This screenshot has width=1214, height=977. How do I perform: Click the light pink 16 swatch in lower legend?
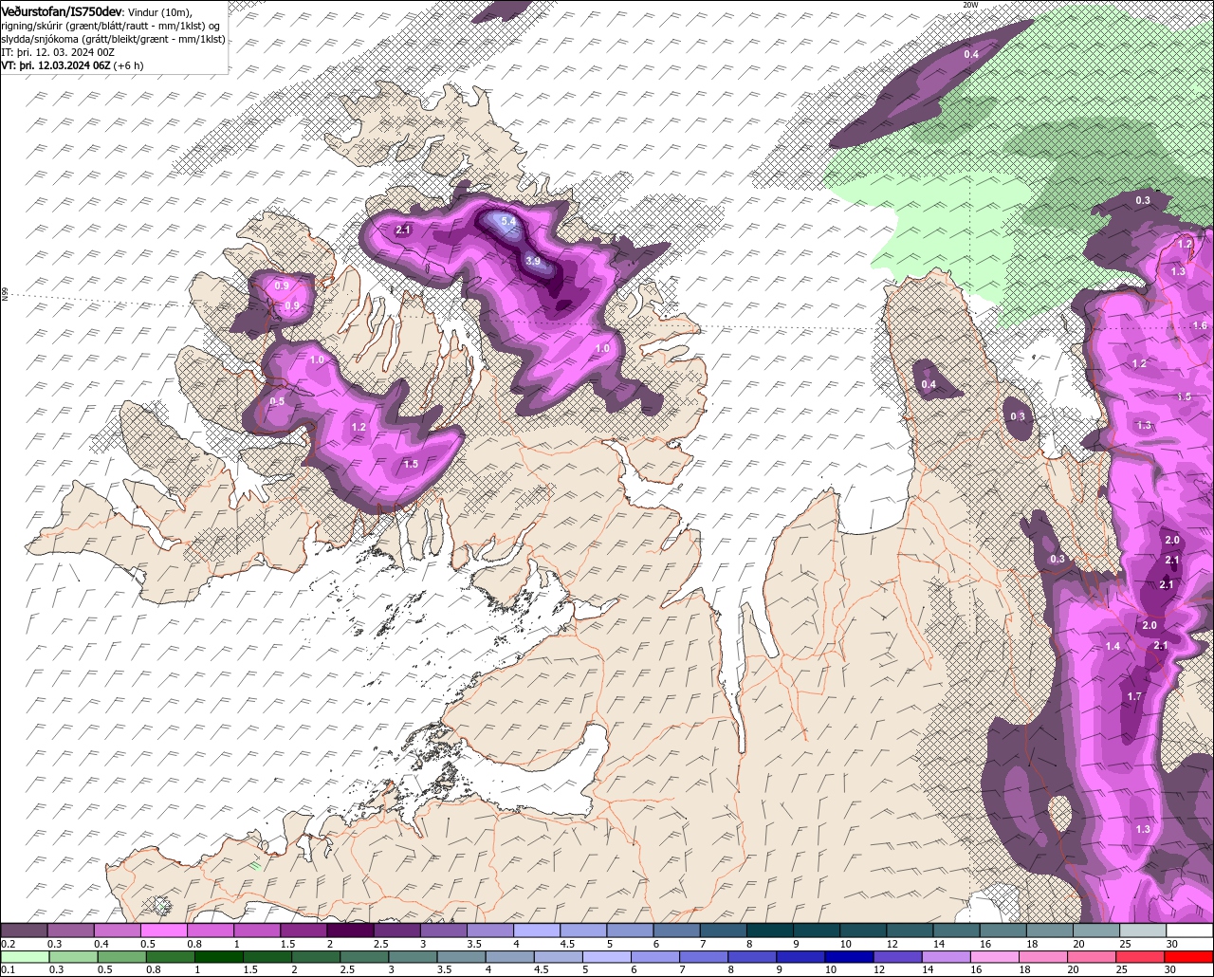click(996, 956)
